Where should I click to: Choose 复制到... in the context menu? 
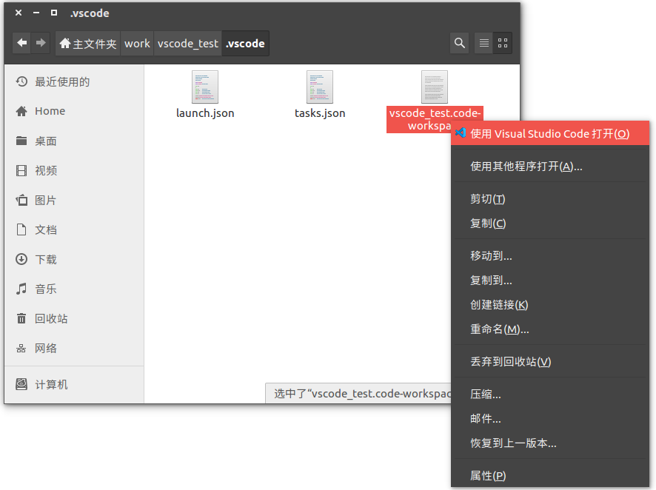549,280
